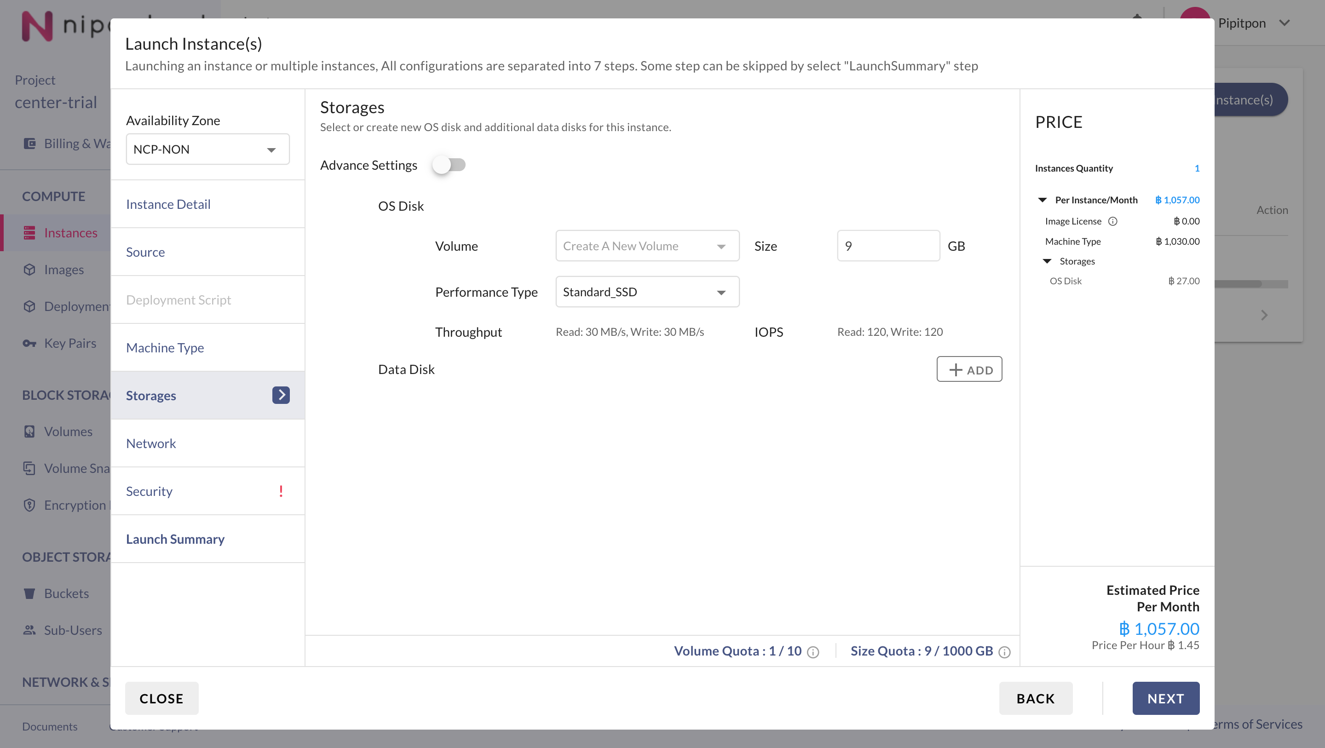Click the Volume Snapshots icon in sidebar
1325x748 pixels.
[x=29, y=468]
